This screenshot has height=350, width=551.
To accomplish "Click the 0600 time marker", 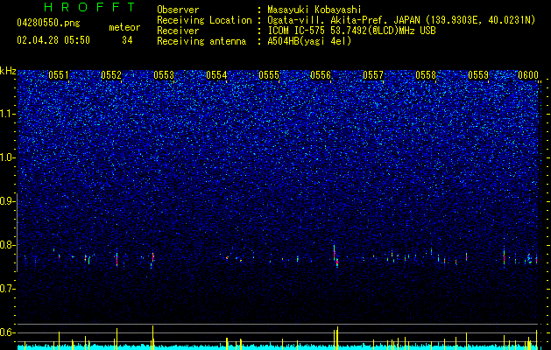I will point(528,75).
